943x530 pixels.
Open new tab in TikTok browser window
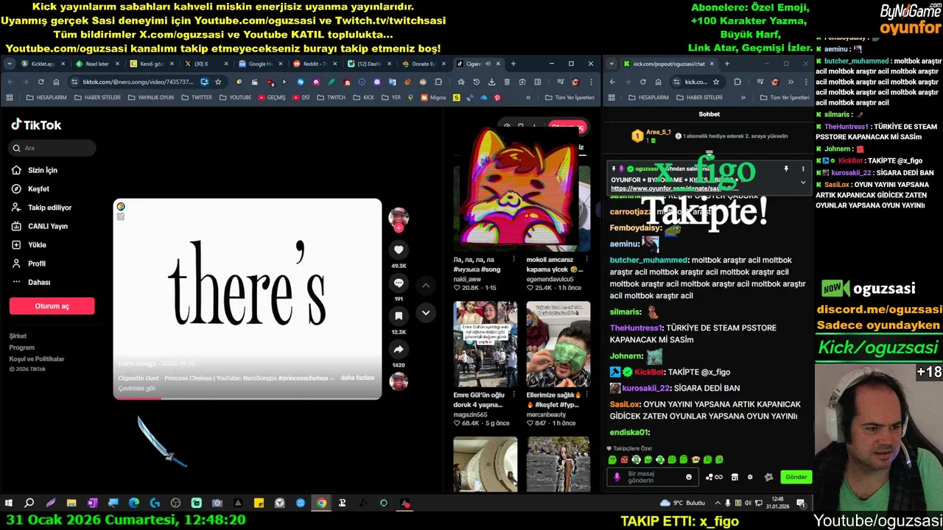(x=513, y=64)
